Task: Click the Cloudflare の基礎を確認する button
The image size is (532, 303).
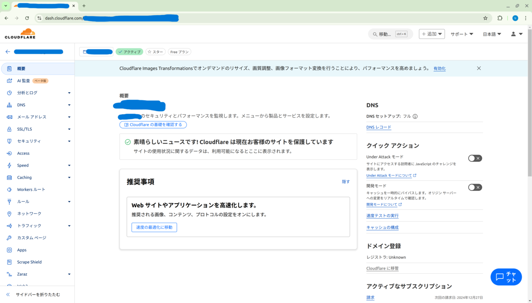Action: pyautogui.click(x=153, y=125)
